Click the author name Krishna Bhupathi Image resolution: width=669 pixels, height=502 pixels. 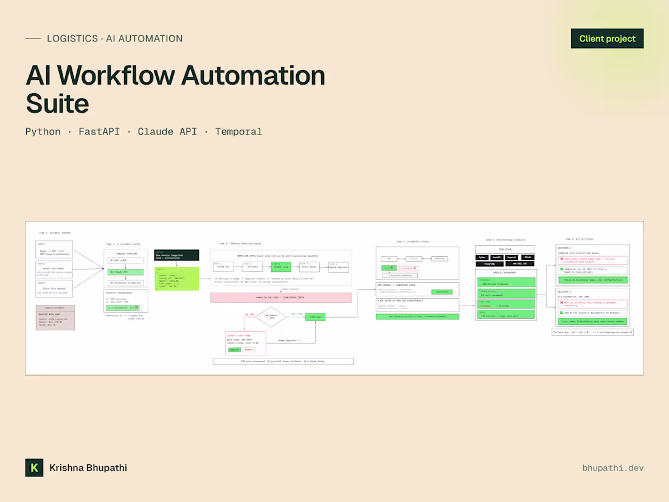88,467
